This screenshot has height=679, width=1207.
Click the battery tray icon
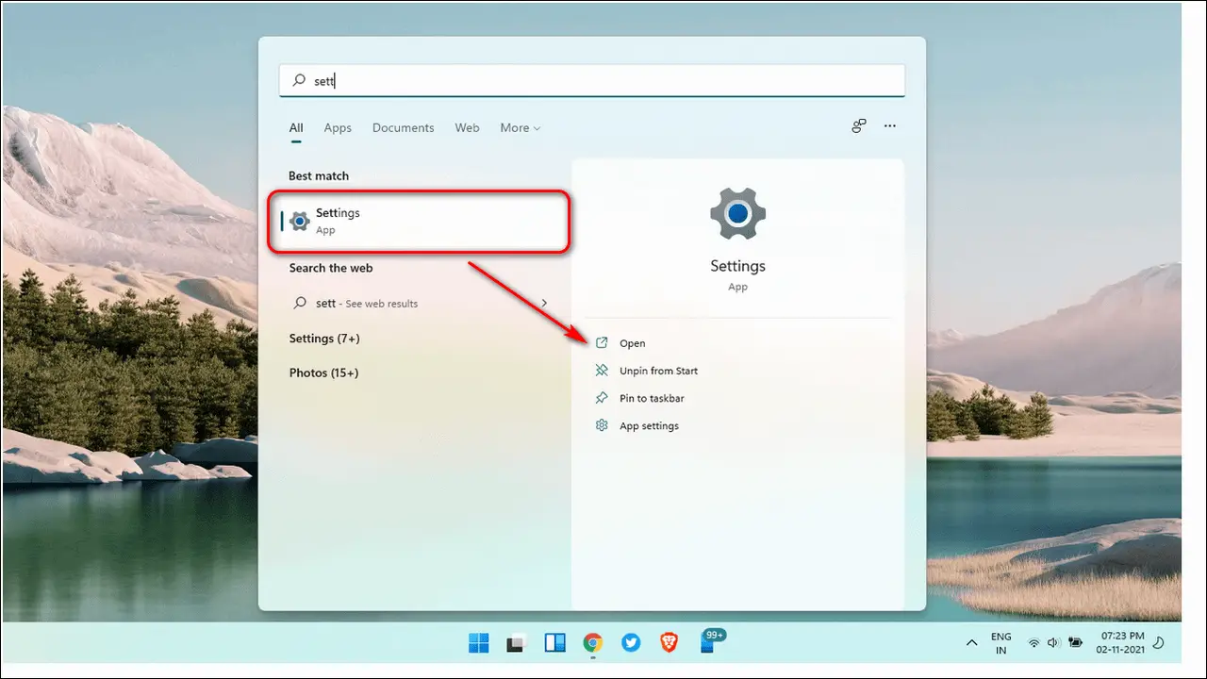point(1075,643)
